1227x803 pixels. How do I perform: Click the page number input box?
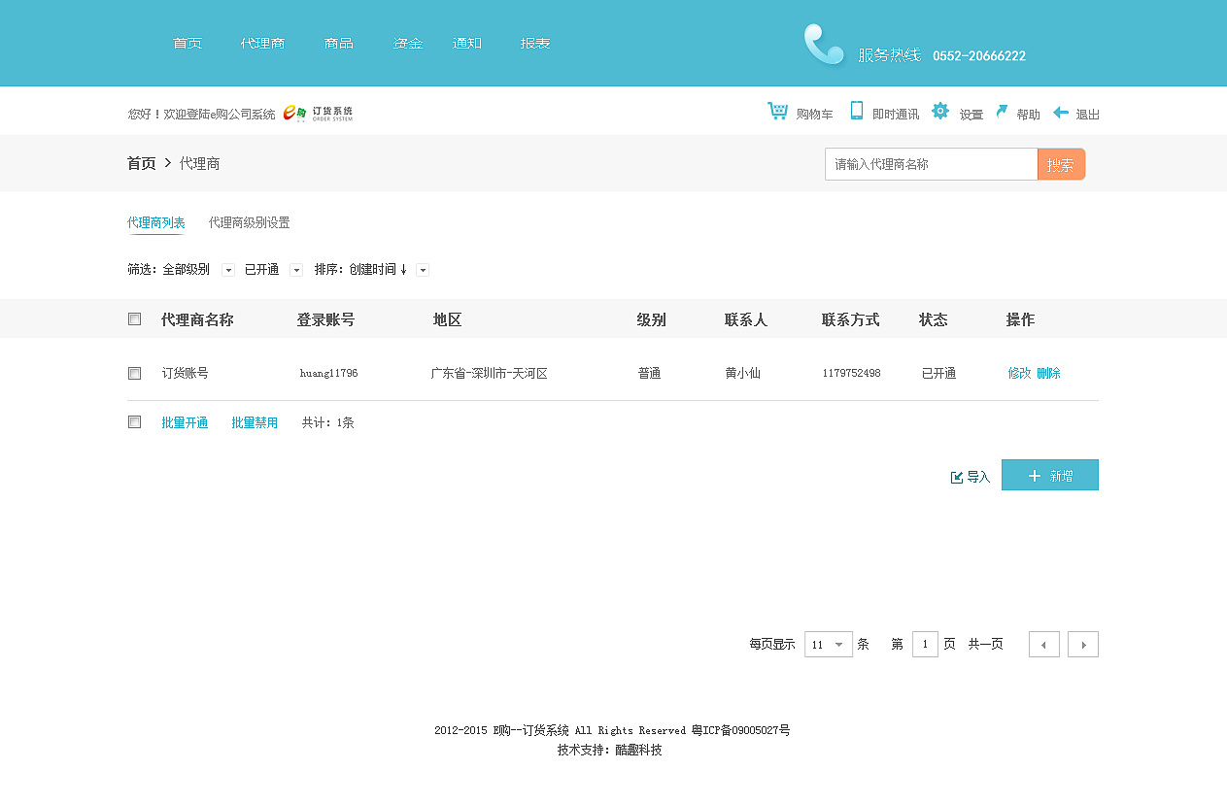pos(925,645)
